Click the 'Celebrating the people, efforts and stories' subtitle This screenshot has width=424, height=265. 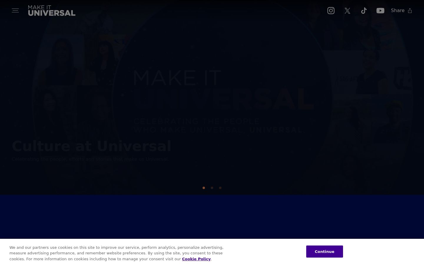(90, 159)
